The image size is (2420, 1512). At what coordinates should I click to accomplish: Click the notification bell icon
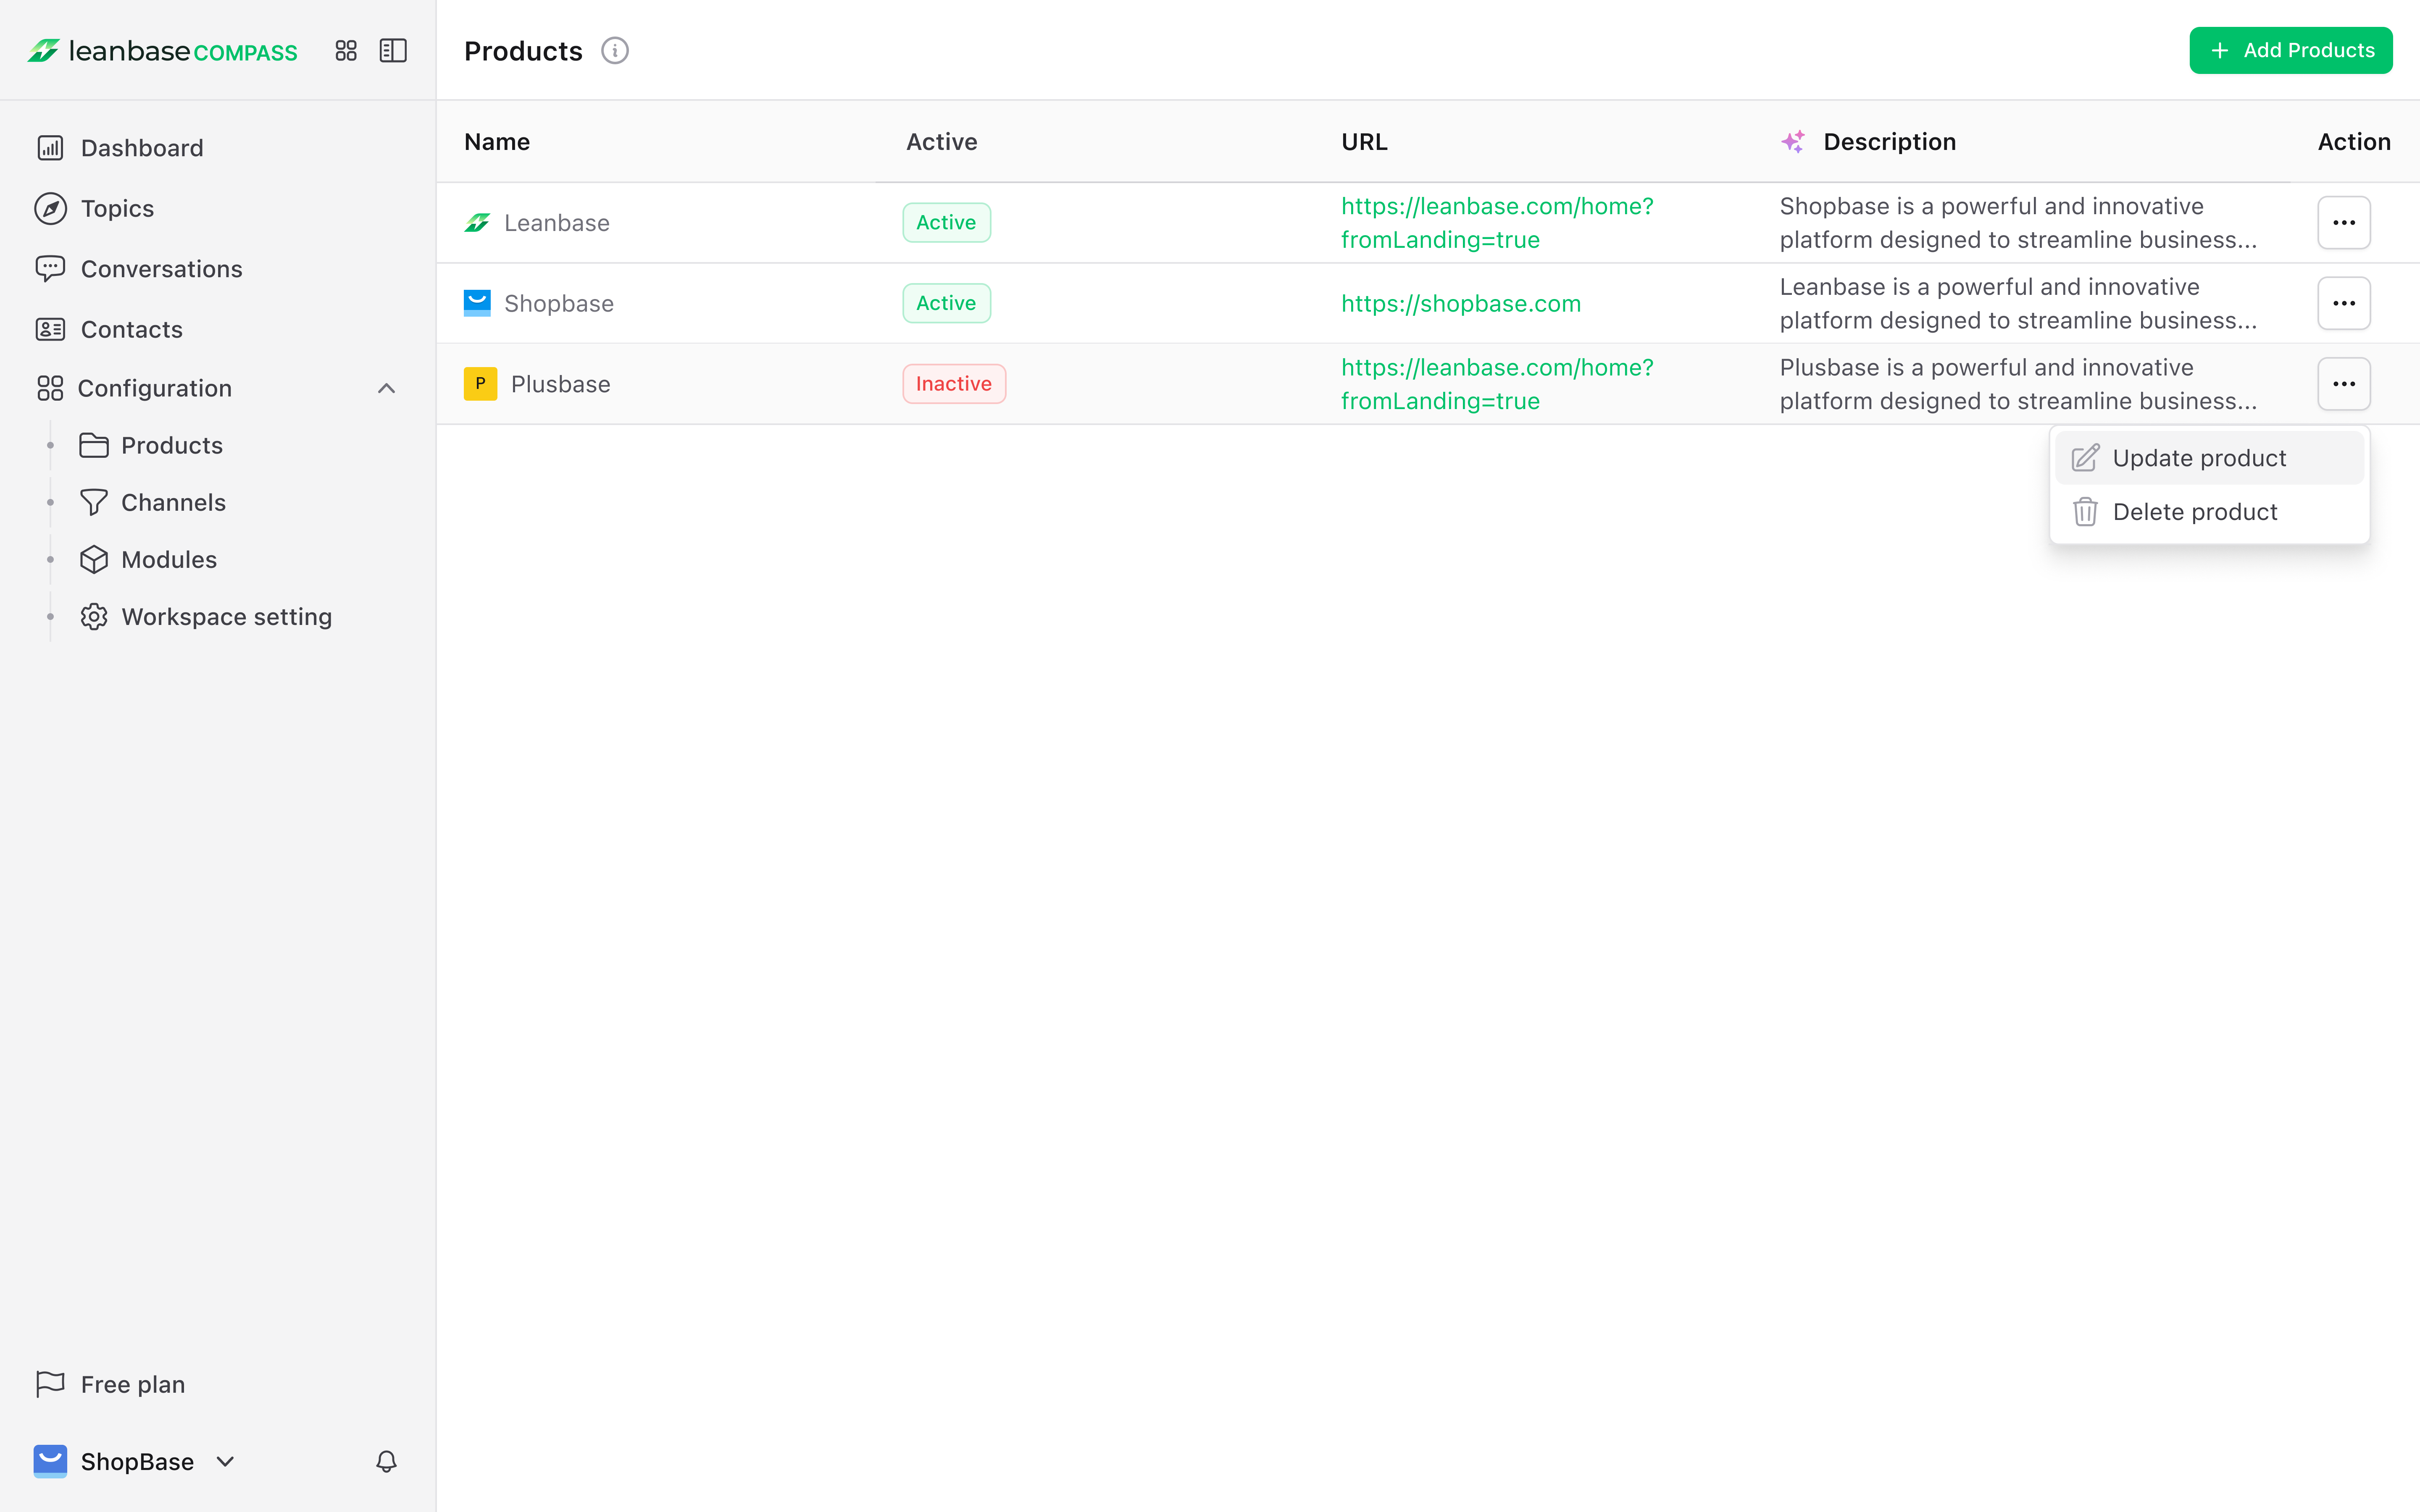[x=386, y=1461]
